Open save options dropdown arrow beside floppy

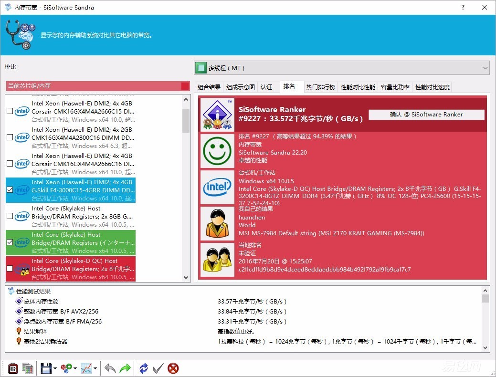pos(55,368)
